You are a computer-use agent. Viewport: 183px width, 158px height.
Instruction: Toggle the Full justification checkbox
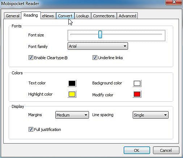pos(31,130)
